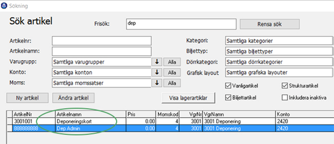This screenshot has width=334, height=144.
Task: Click the Alla button for Konto
Action: pyautogui.click(x=172, y=72)
